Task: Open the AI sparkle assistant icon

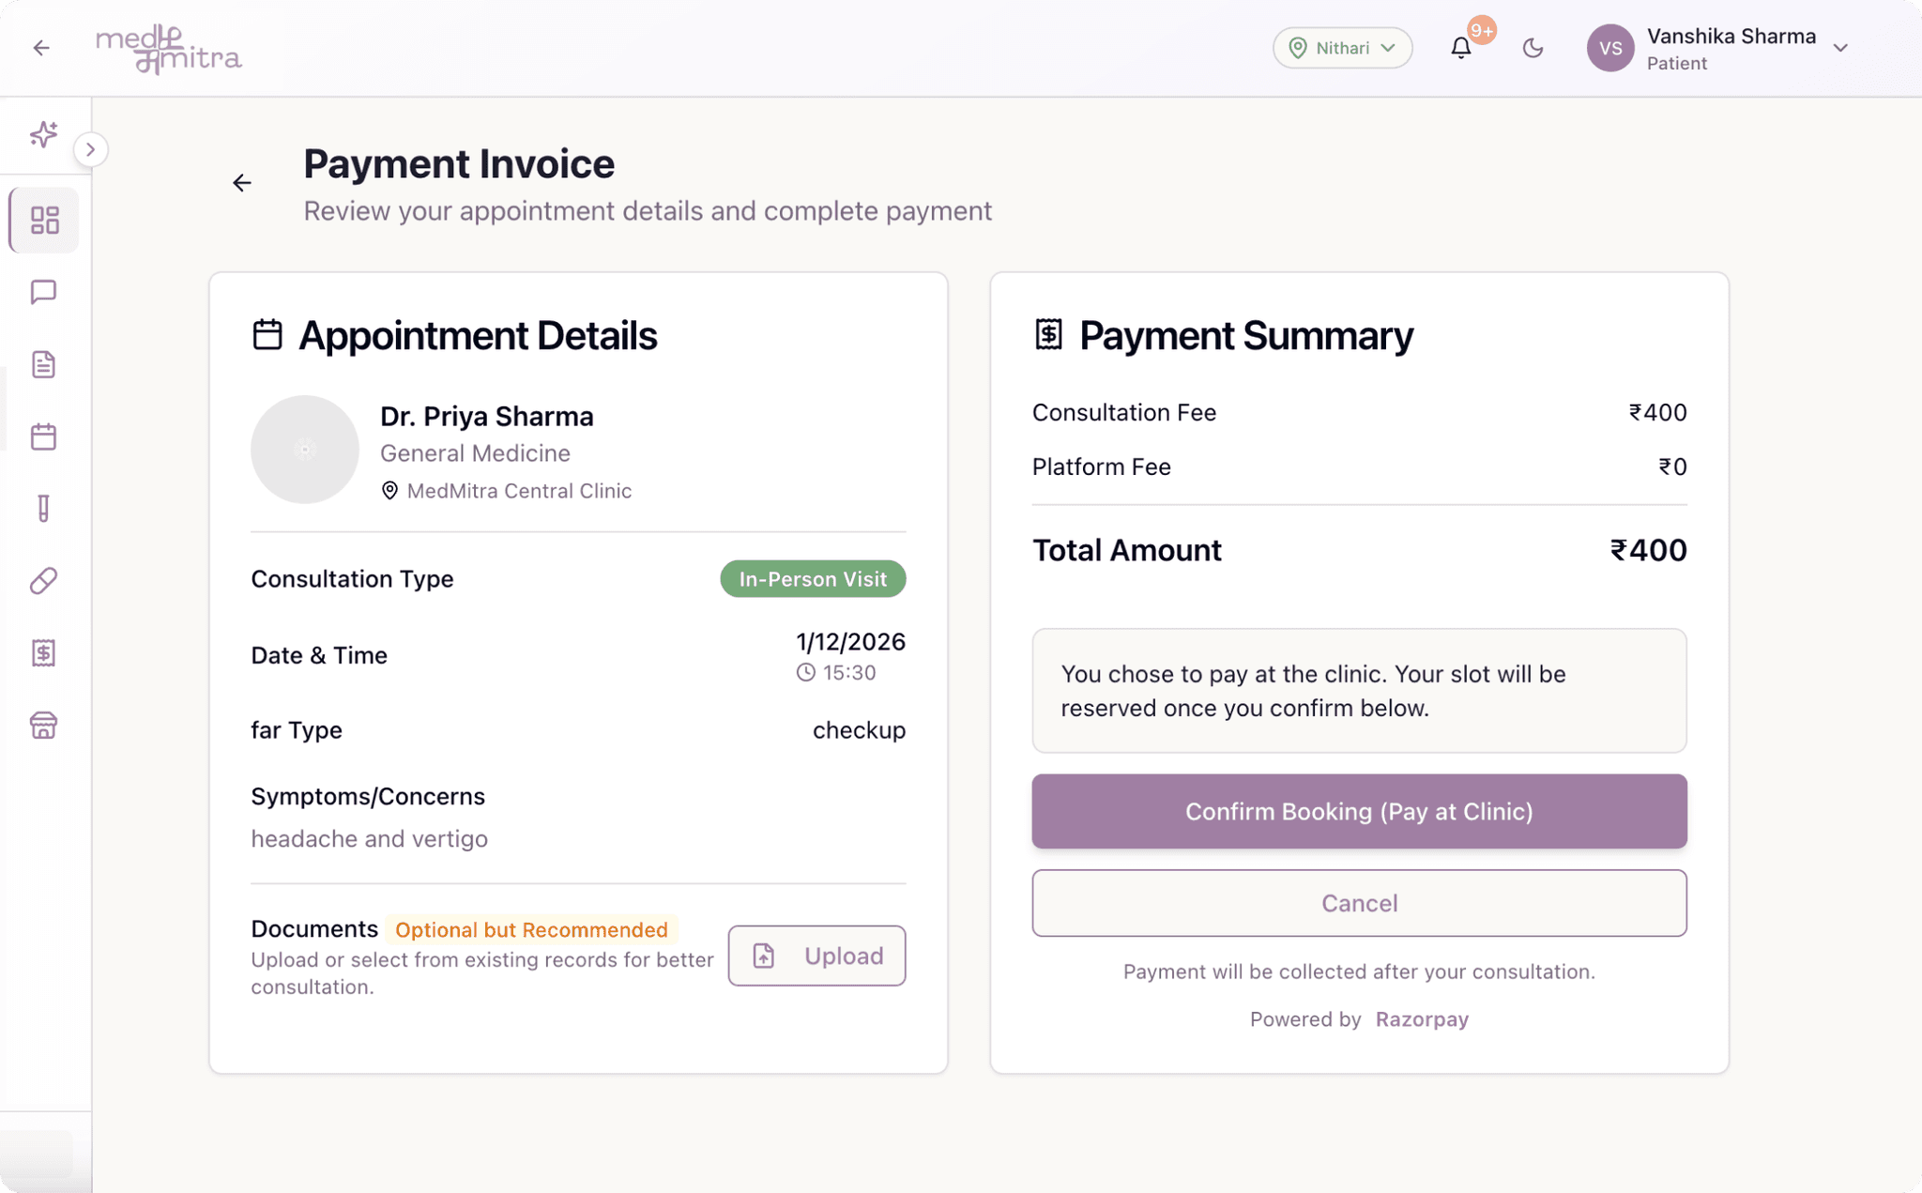Action: pos(43,134)
